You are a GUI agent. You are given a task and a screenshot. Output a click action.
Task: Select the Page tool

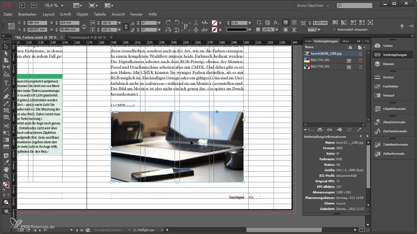tap(6, 60)
